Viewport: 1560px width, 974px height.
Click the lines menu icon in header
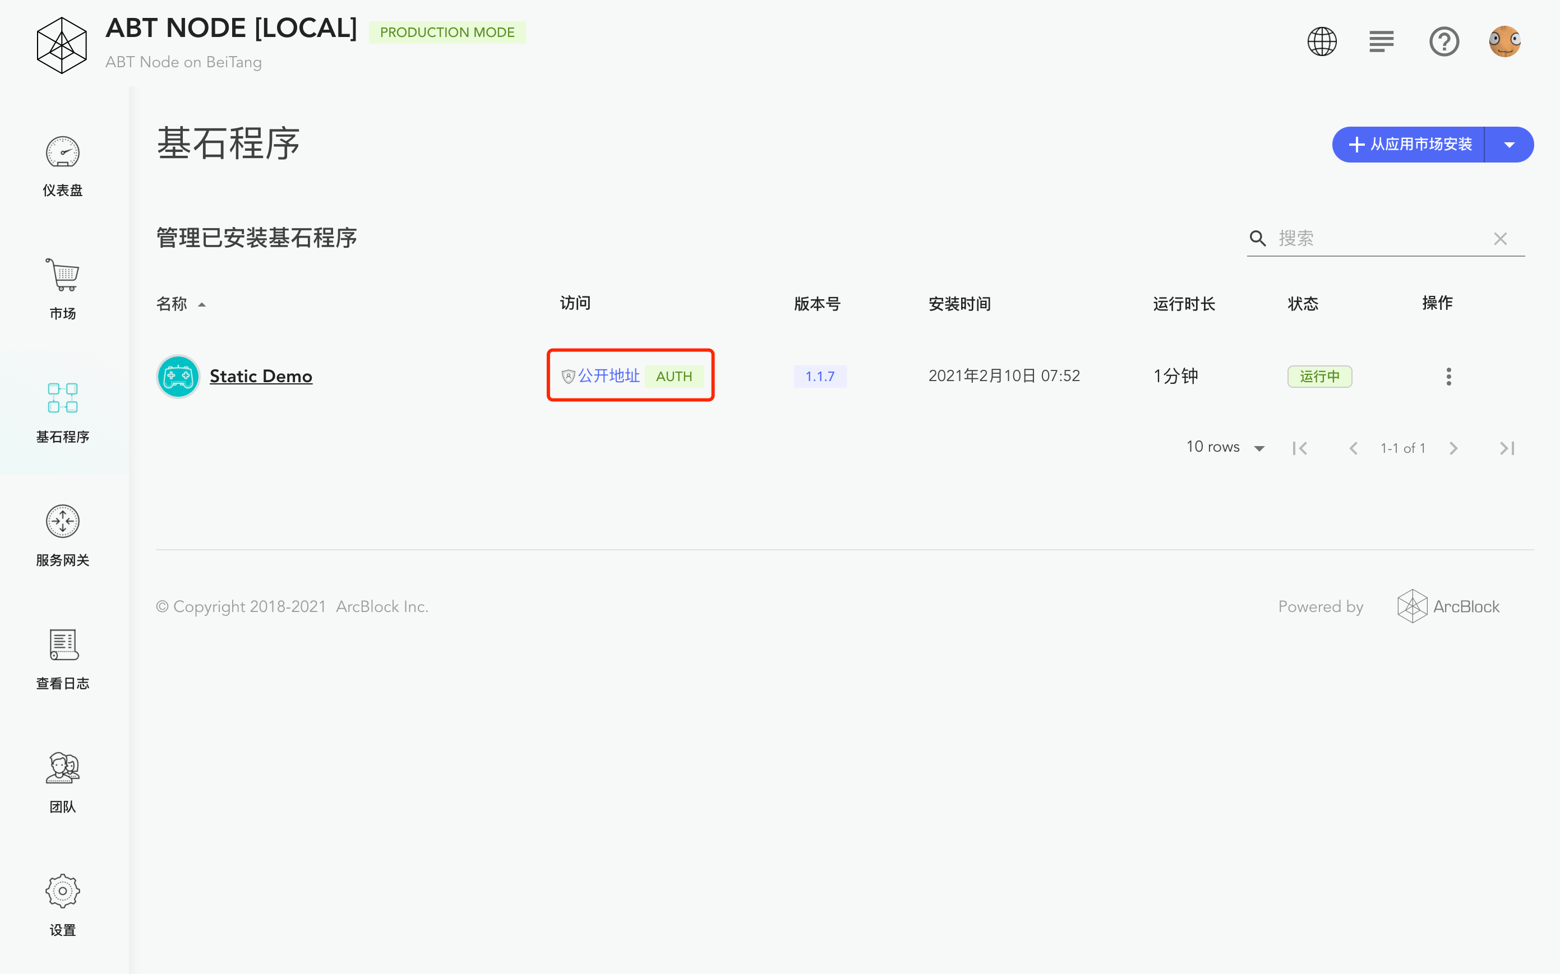click(x=1382, y=42)
